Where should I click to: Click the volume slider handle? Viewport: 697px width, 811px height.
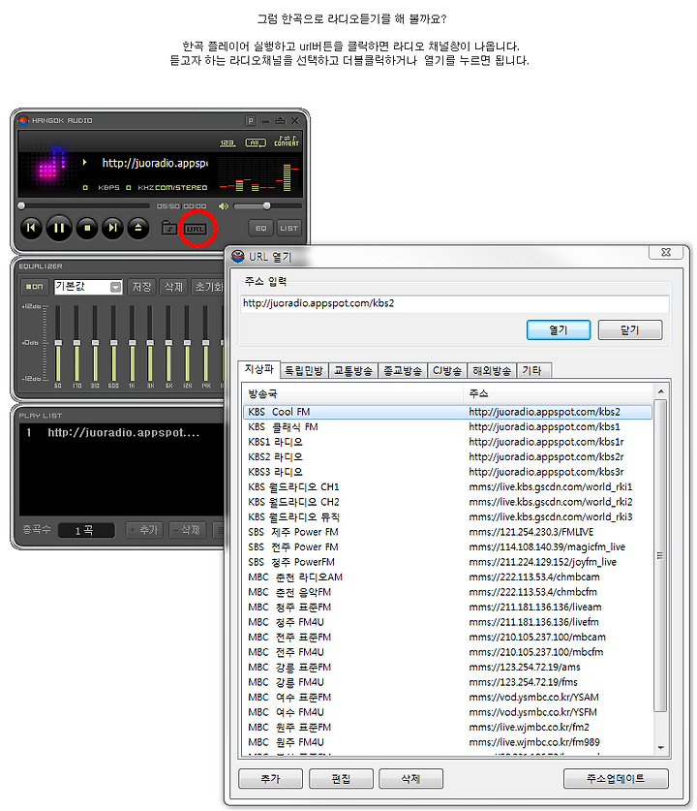(x=266, y=205)
